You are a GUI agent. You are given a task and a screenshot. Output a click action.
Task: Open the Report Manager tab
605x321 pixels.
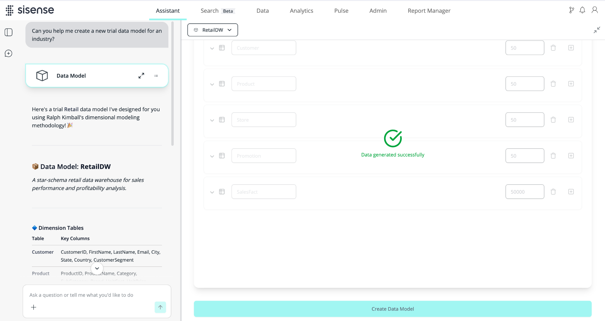tap(429, 11)
